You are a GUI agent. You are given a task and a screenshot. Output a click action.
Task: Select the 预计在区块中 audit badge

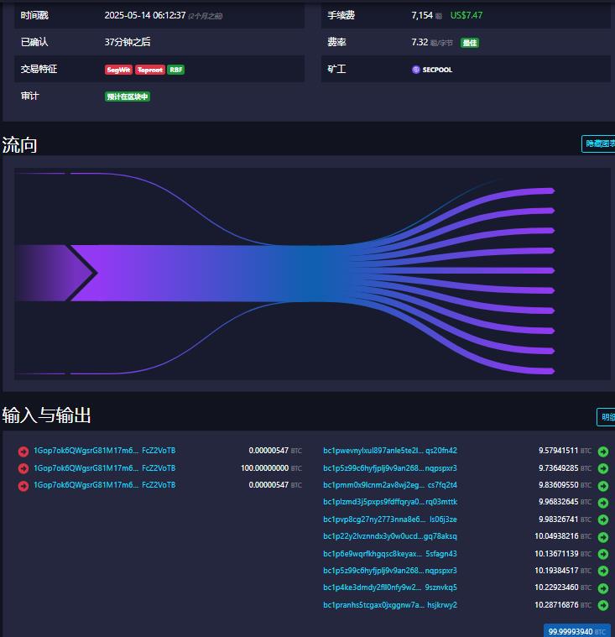click(128, 97)
